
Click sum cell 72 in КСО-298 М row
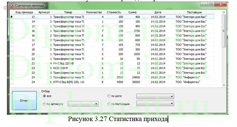[x=132, y=68]
